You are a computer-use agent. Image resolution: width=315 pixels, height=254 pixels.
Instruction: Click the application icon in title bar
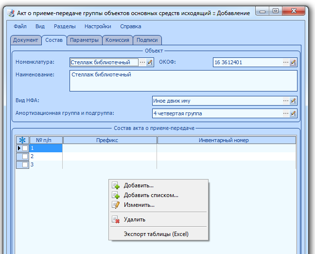11,13
